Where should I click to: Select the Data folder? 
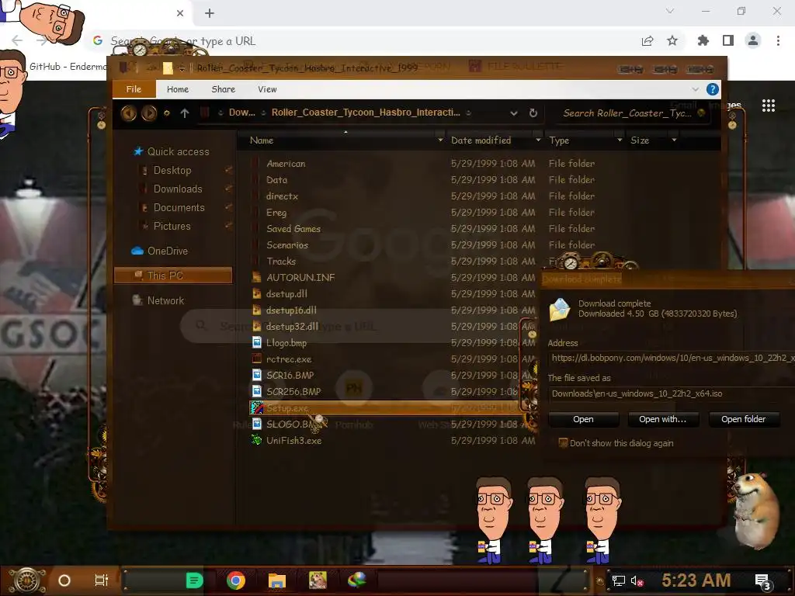pyautogui.click(x=277, y=180)
